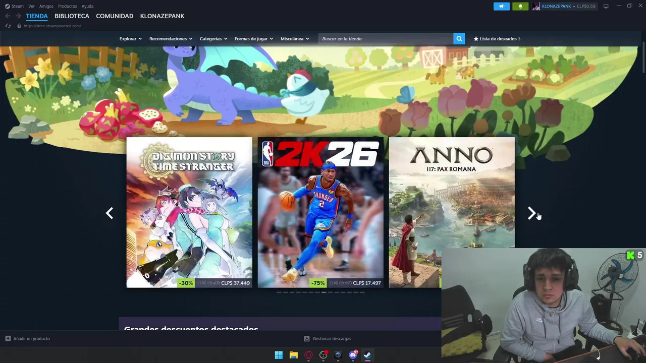Click the Steam logo menu

(x=7, y=6)
